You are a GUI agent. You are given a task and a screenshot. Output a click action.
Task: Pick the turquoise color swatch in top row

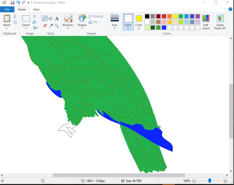(x=186, y=16)
